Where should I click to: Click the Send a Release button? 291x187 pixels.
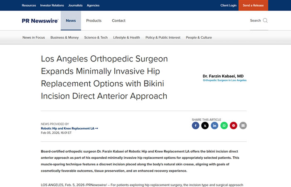click(x=253, y=5)
